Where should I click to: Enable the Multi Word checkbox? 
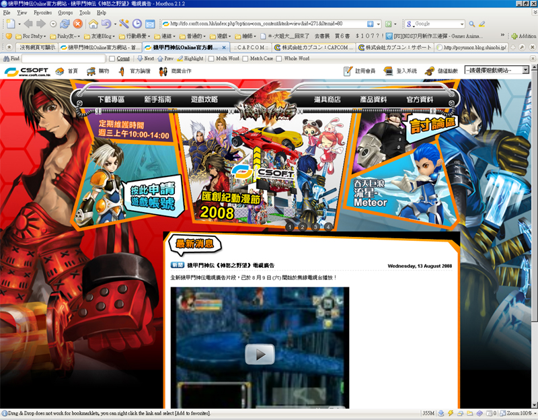tap(211, 59)
